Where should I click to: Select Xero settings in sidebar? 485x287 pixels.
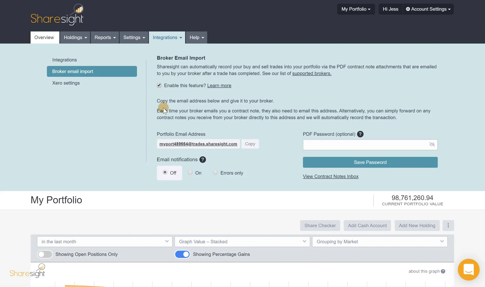click(66, 83)
